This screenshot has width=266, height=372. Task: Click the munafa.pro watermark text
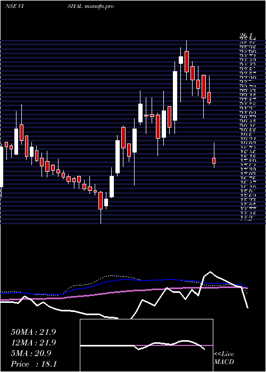98,6
